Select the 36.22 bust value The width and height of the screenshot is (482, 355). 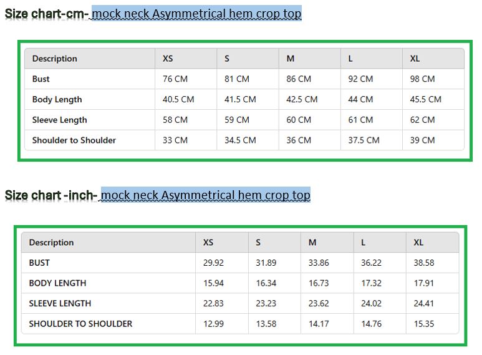[372, 263]
